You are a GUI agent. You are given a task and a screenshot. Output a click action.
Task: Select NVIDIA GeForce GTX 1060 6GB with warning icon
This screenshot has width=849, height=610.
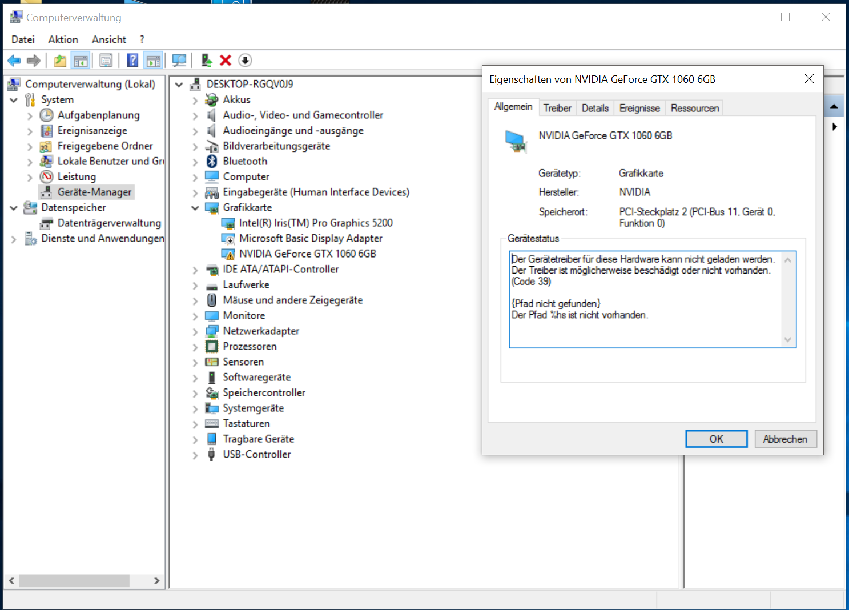307,254
